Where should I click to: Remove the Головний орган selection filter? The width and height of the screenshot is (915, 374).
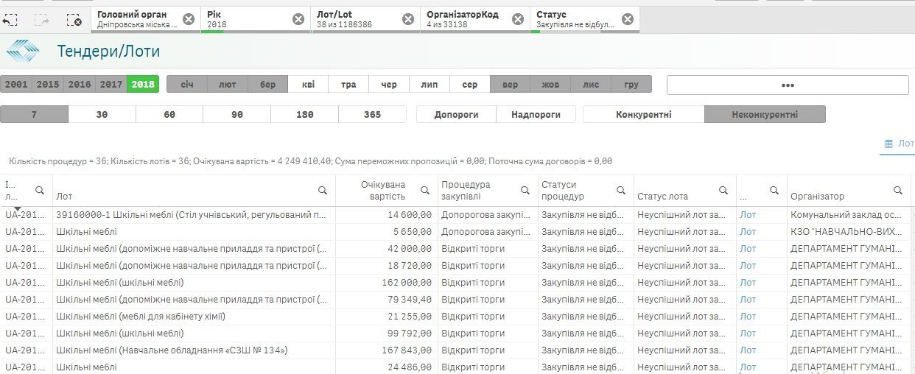click(x=189, y=19)
